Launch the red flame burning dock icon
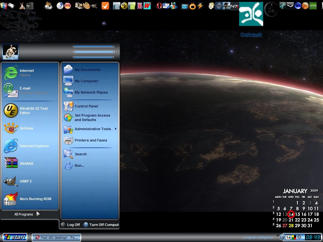Viewport: 323px width, 242px height. pos(68,6)
